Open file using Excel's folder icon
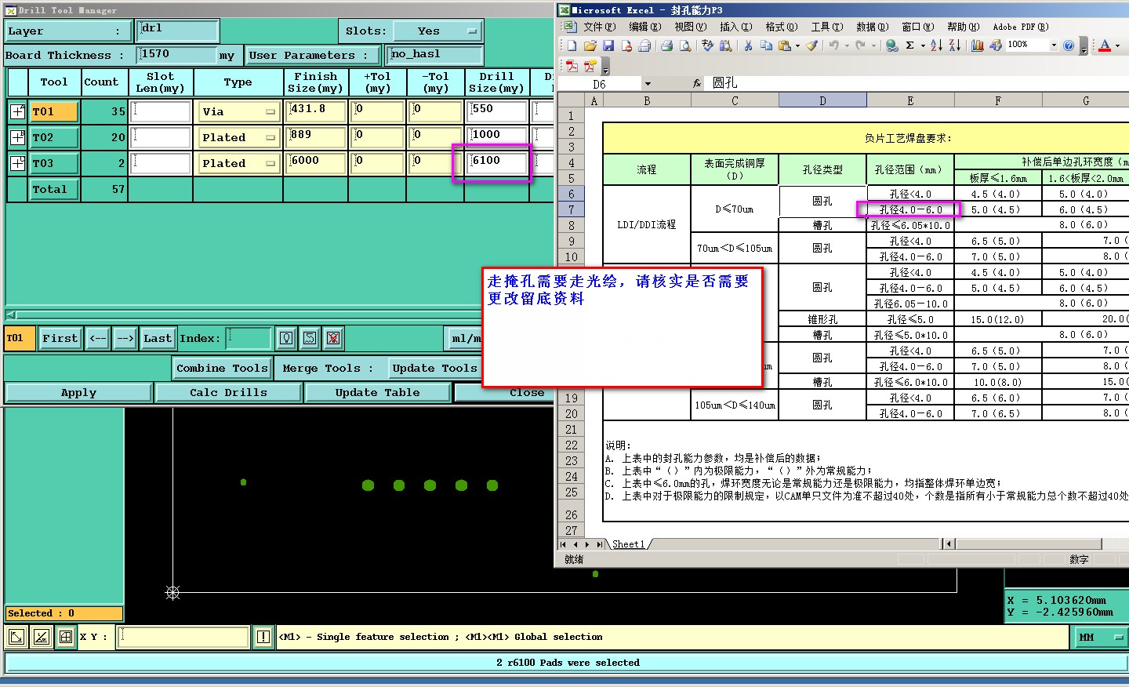1129x687 pixels. (x=590, y=45)
